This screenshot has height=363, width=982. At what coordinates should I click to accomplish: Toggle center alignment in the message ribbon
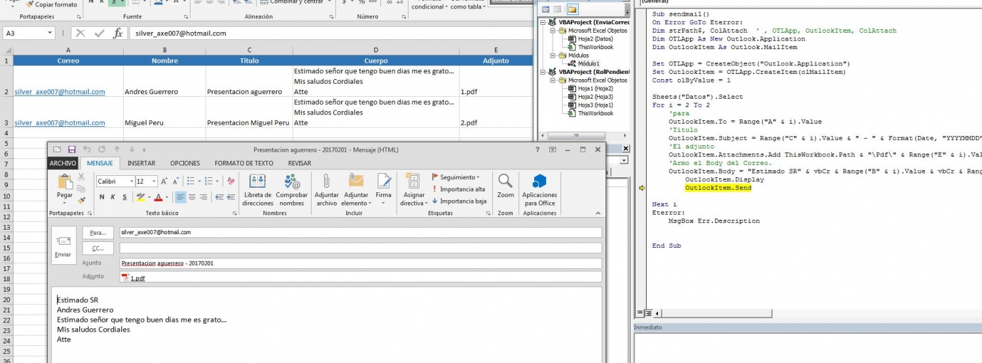[192, 197]
